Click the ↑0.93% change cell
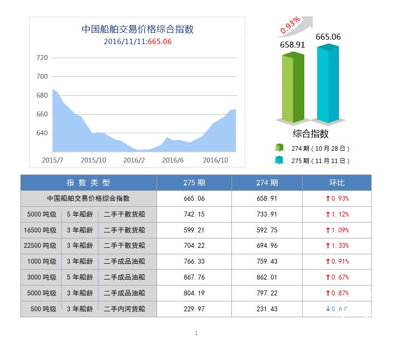This screenshot has width=393, height=342. (337, 198)
